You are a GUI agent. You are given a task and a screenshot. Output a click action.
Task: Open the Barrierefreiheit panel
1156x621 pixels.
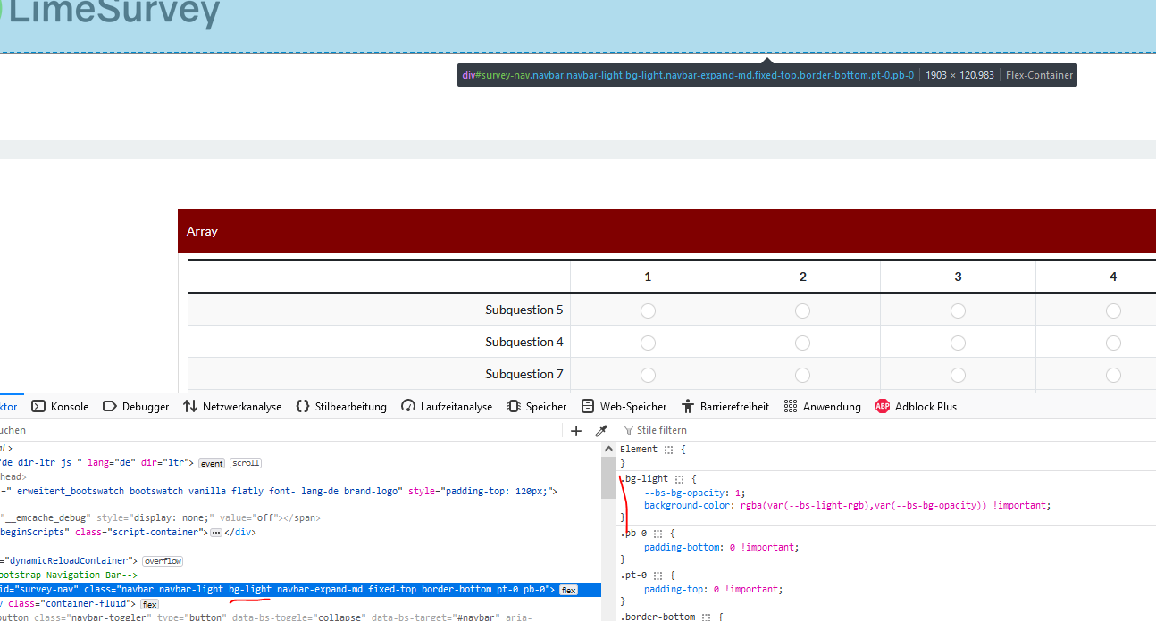[725, 406]
